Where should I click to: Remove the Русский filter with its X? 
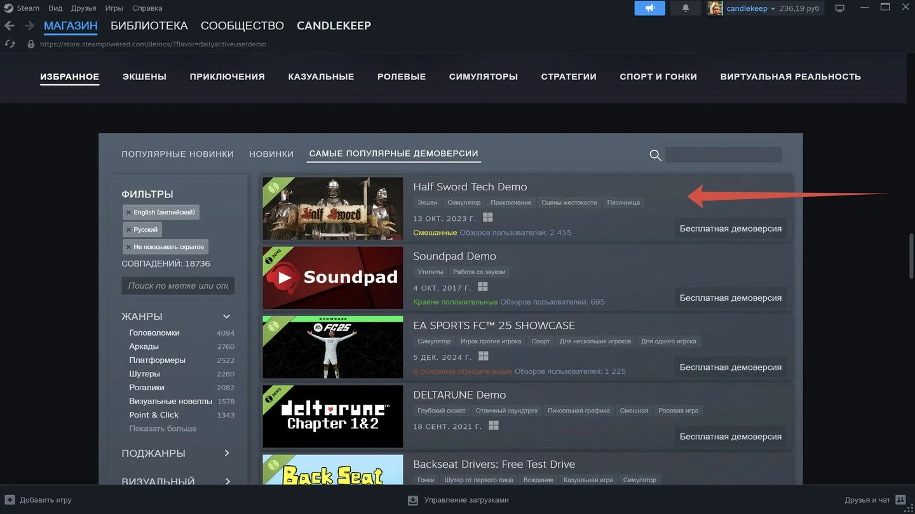point(128,230)
